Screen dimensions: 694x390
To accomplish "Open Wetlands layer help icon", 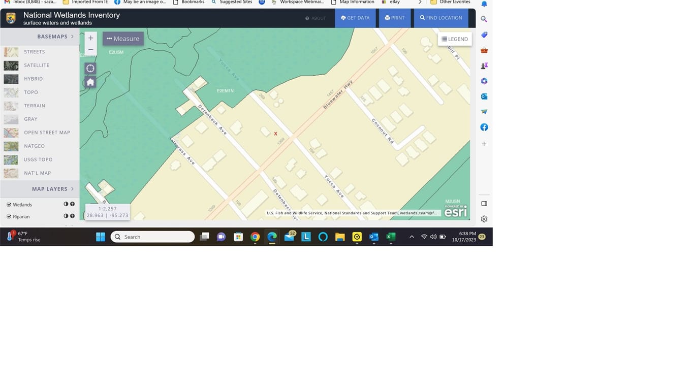I will click(72, 204).
